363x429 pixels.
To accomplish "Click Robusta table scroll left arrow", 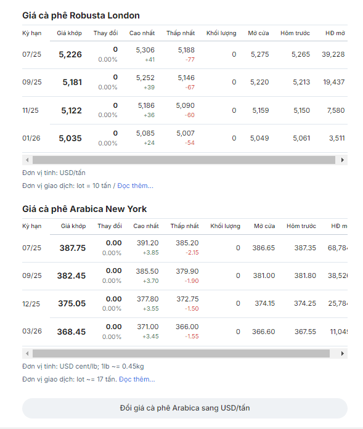I will click(x=27, y=160).
